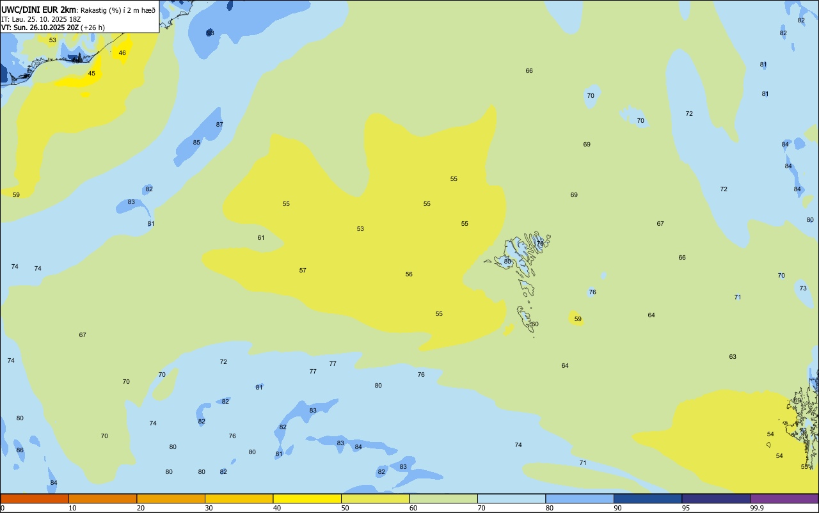Click the "46" humidity value

(122, 53)
